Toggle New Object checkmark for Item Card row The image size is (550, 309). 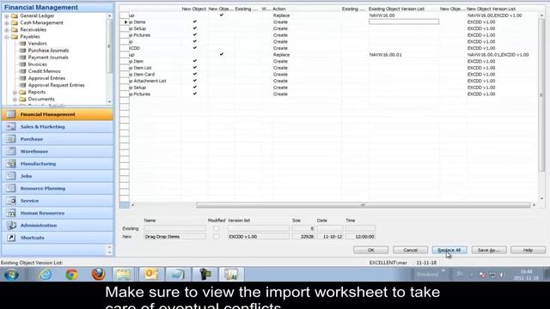(195, 75)
